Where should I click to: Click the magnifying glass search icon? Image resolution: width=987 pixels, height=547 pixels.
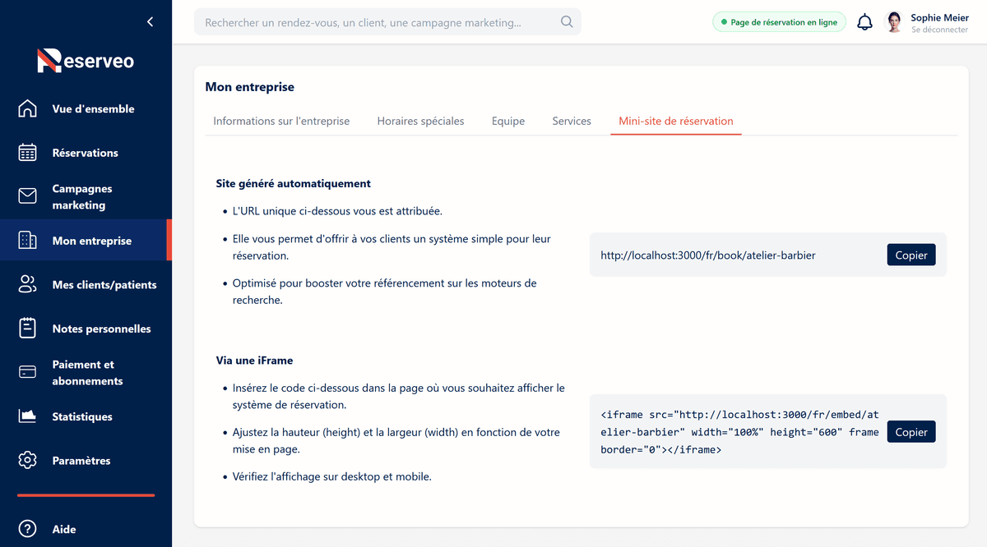567,22
